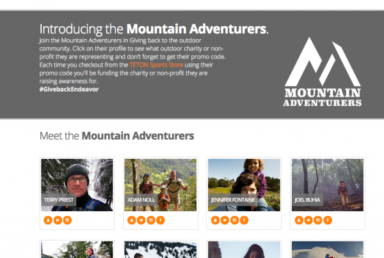This screenshot has height=258, width=384.
Task: Visit Adam Noll's Facebook page
Action: 161,220
